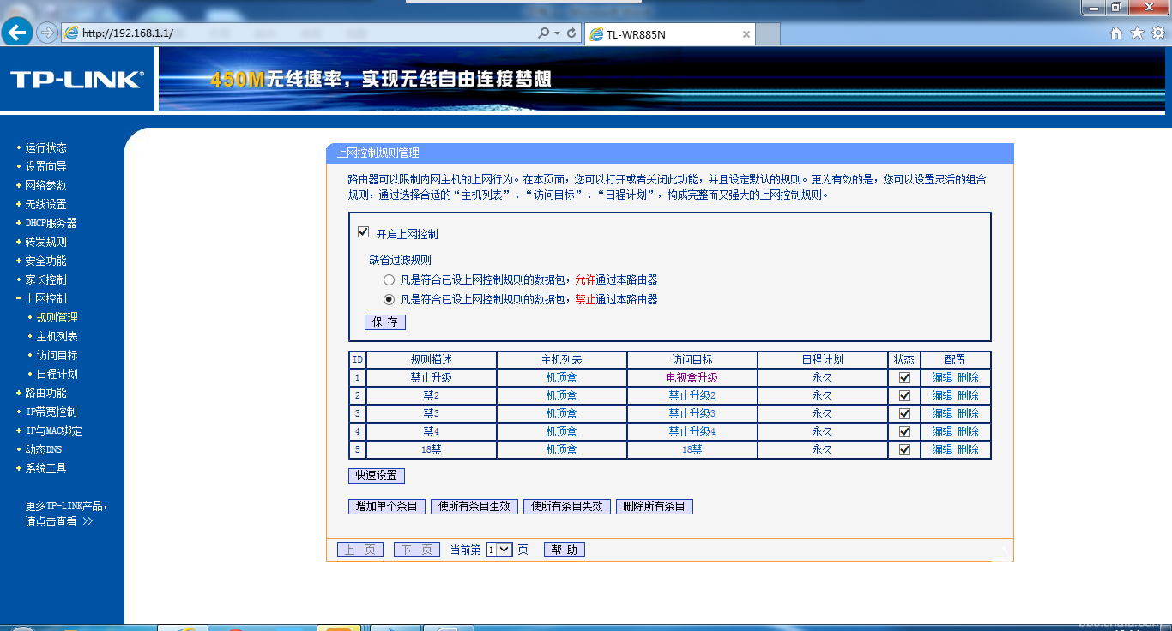
Task: Open 设置向导 page
Action: tap(45, 166)
